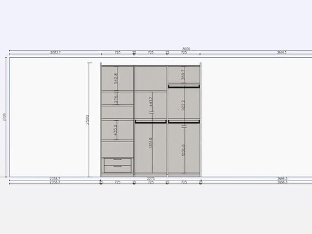This screenshot has height=234, width=312.
Task: Select the 1351.9 hanging space dimension
Action: pyautogui.click(x=150, y=143)
